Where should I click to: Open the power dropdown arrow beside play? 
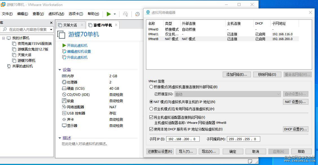[115, 14]
